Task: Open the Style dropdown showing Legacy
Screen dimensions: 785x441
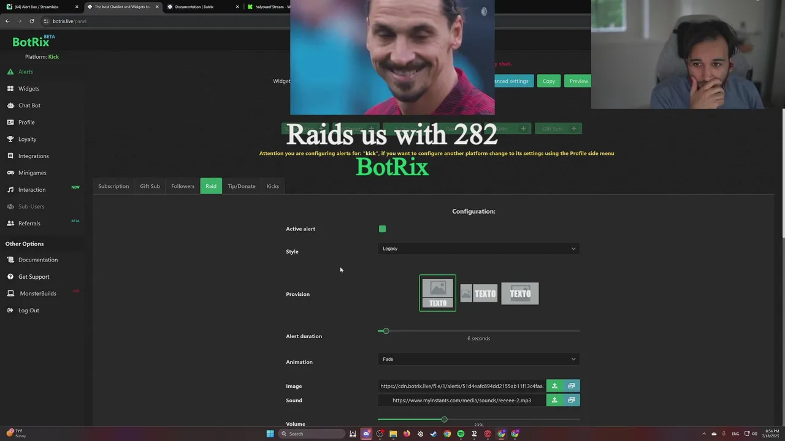Action: (x=479, y=249)
